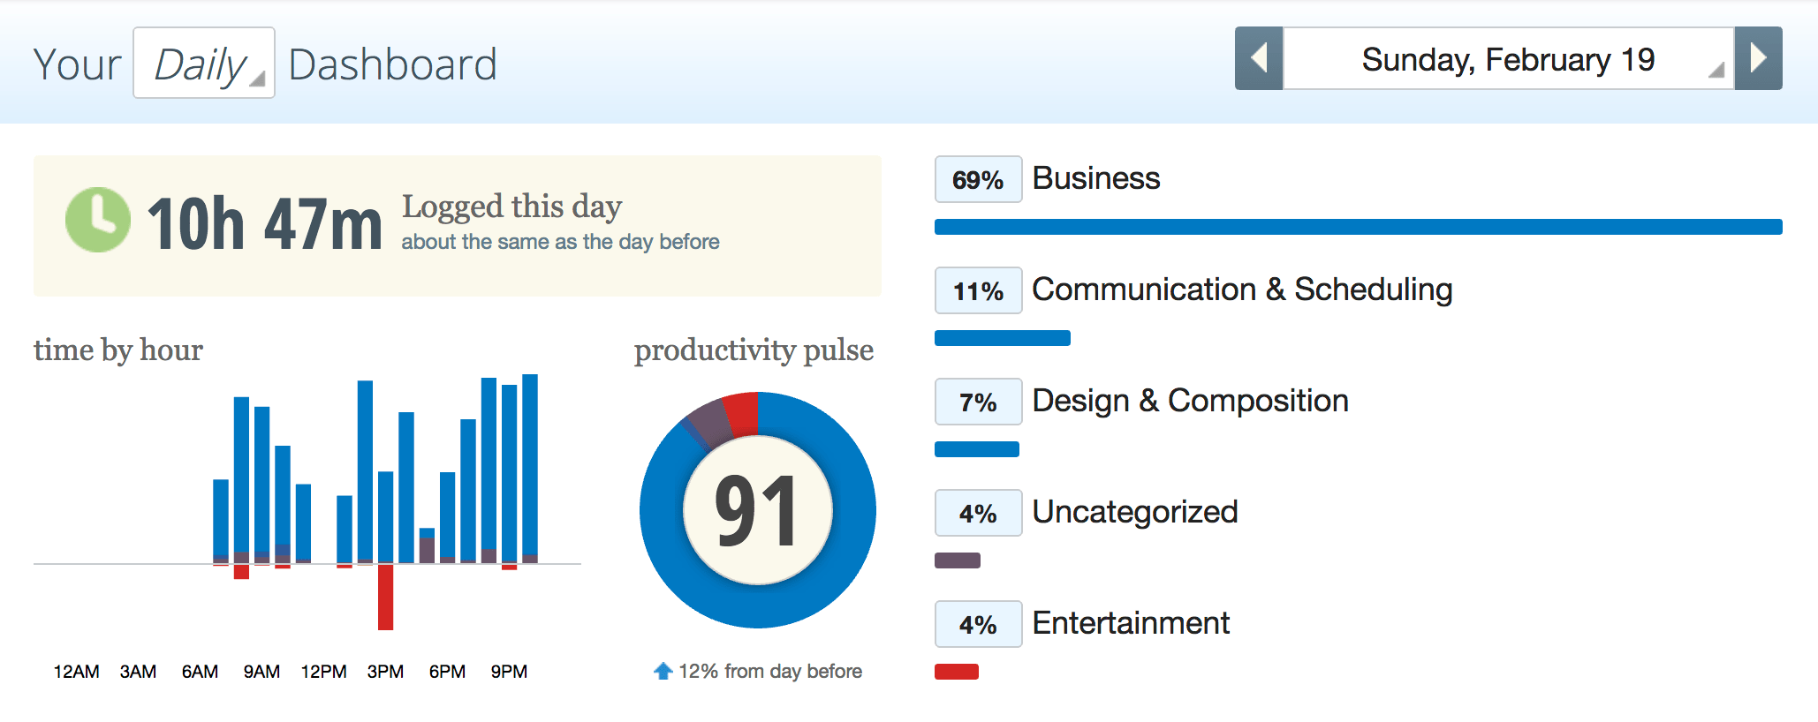Screen dimensions: 1818x722
Task: Click the 7% badge for Design & Composition
Action: click(977, 402)
